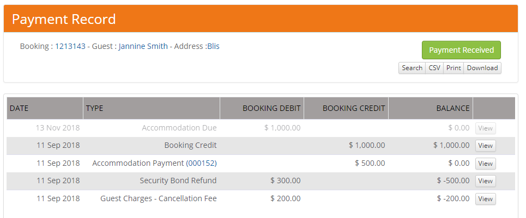
Task: View the Security Bond Refund row
Action: (485, 181)
